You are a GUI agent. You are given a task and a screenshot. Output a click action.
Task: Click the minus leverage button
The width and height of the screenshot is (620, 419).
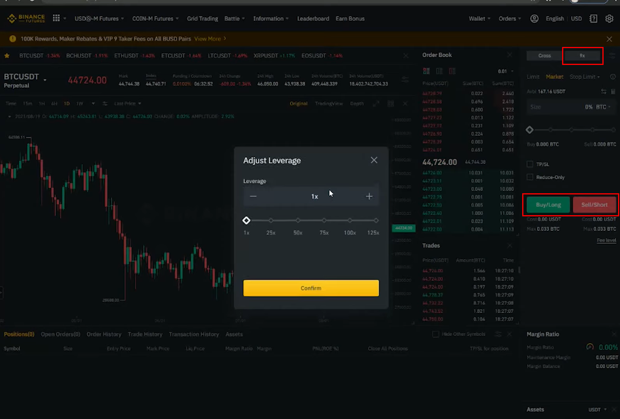pos(253,196)
